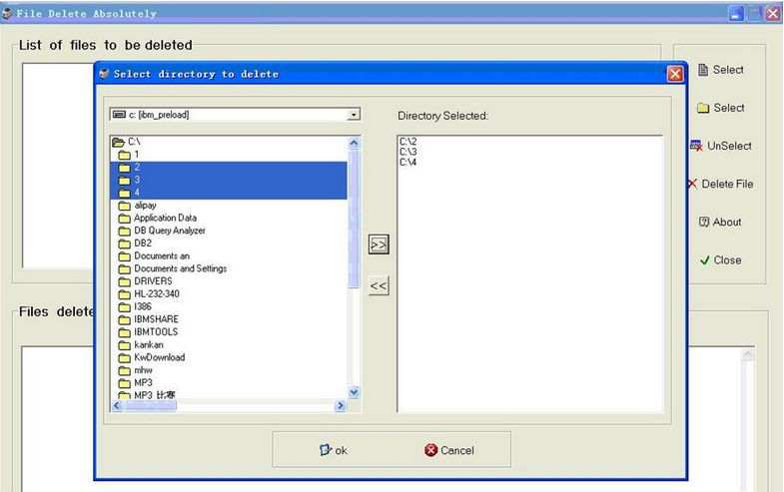This screenshot has width=784, height=492.
Task: Select the alipay folder in tree
Action: 145,206
